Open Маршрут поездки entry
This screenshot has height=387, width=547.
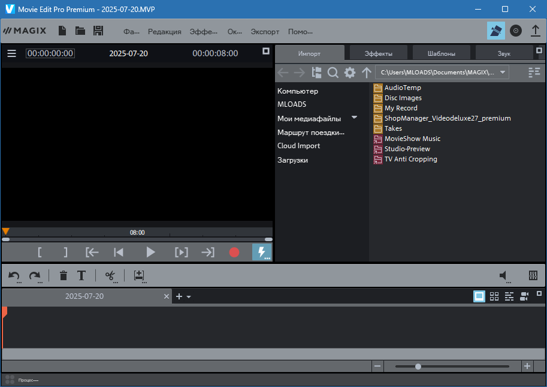(311, 133)
